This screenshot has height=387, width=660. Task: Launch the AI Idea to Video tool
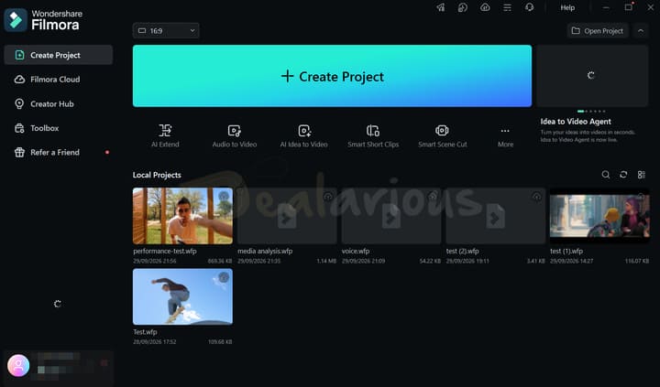(304, 135)
